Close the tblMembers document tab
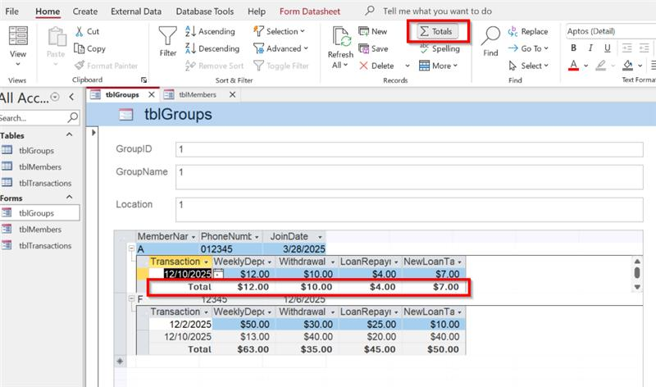The height and width of the screenshot is (387, 656). point(232,94)
